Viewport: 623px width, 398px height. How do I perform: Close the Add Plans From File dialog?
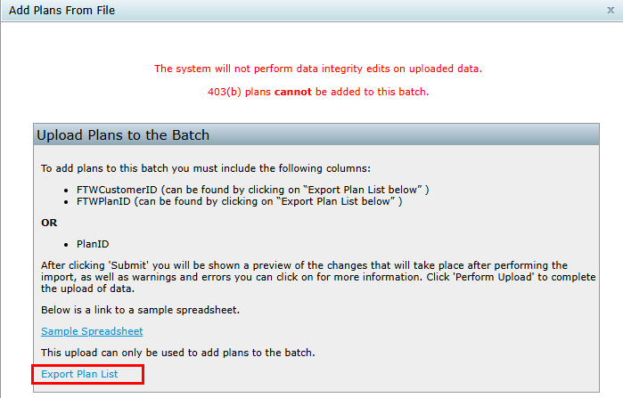tap(611, 11)
